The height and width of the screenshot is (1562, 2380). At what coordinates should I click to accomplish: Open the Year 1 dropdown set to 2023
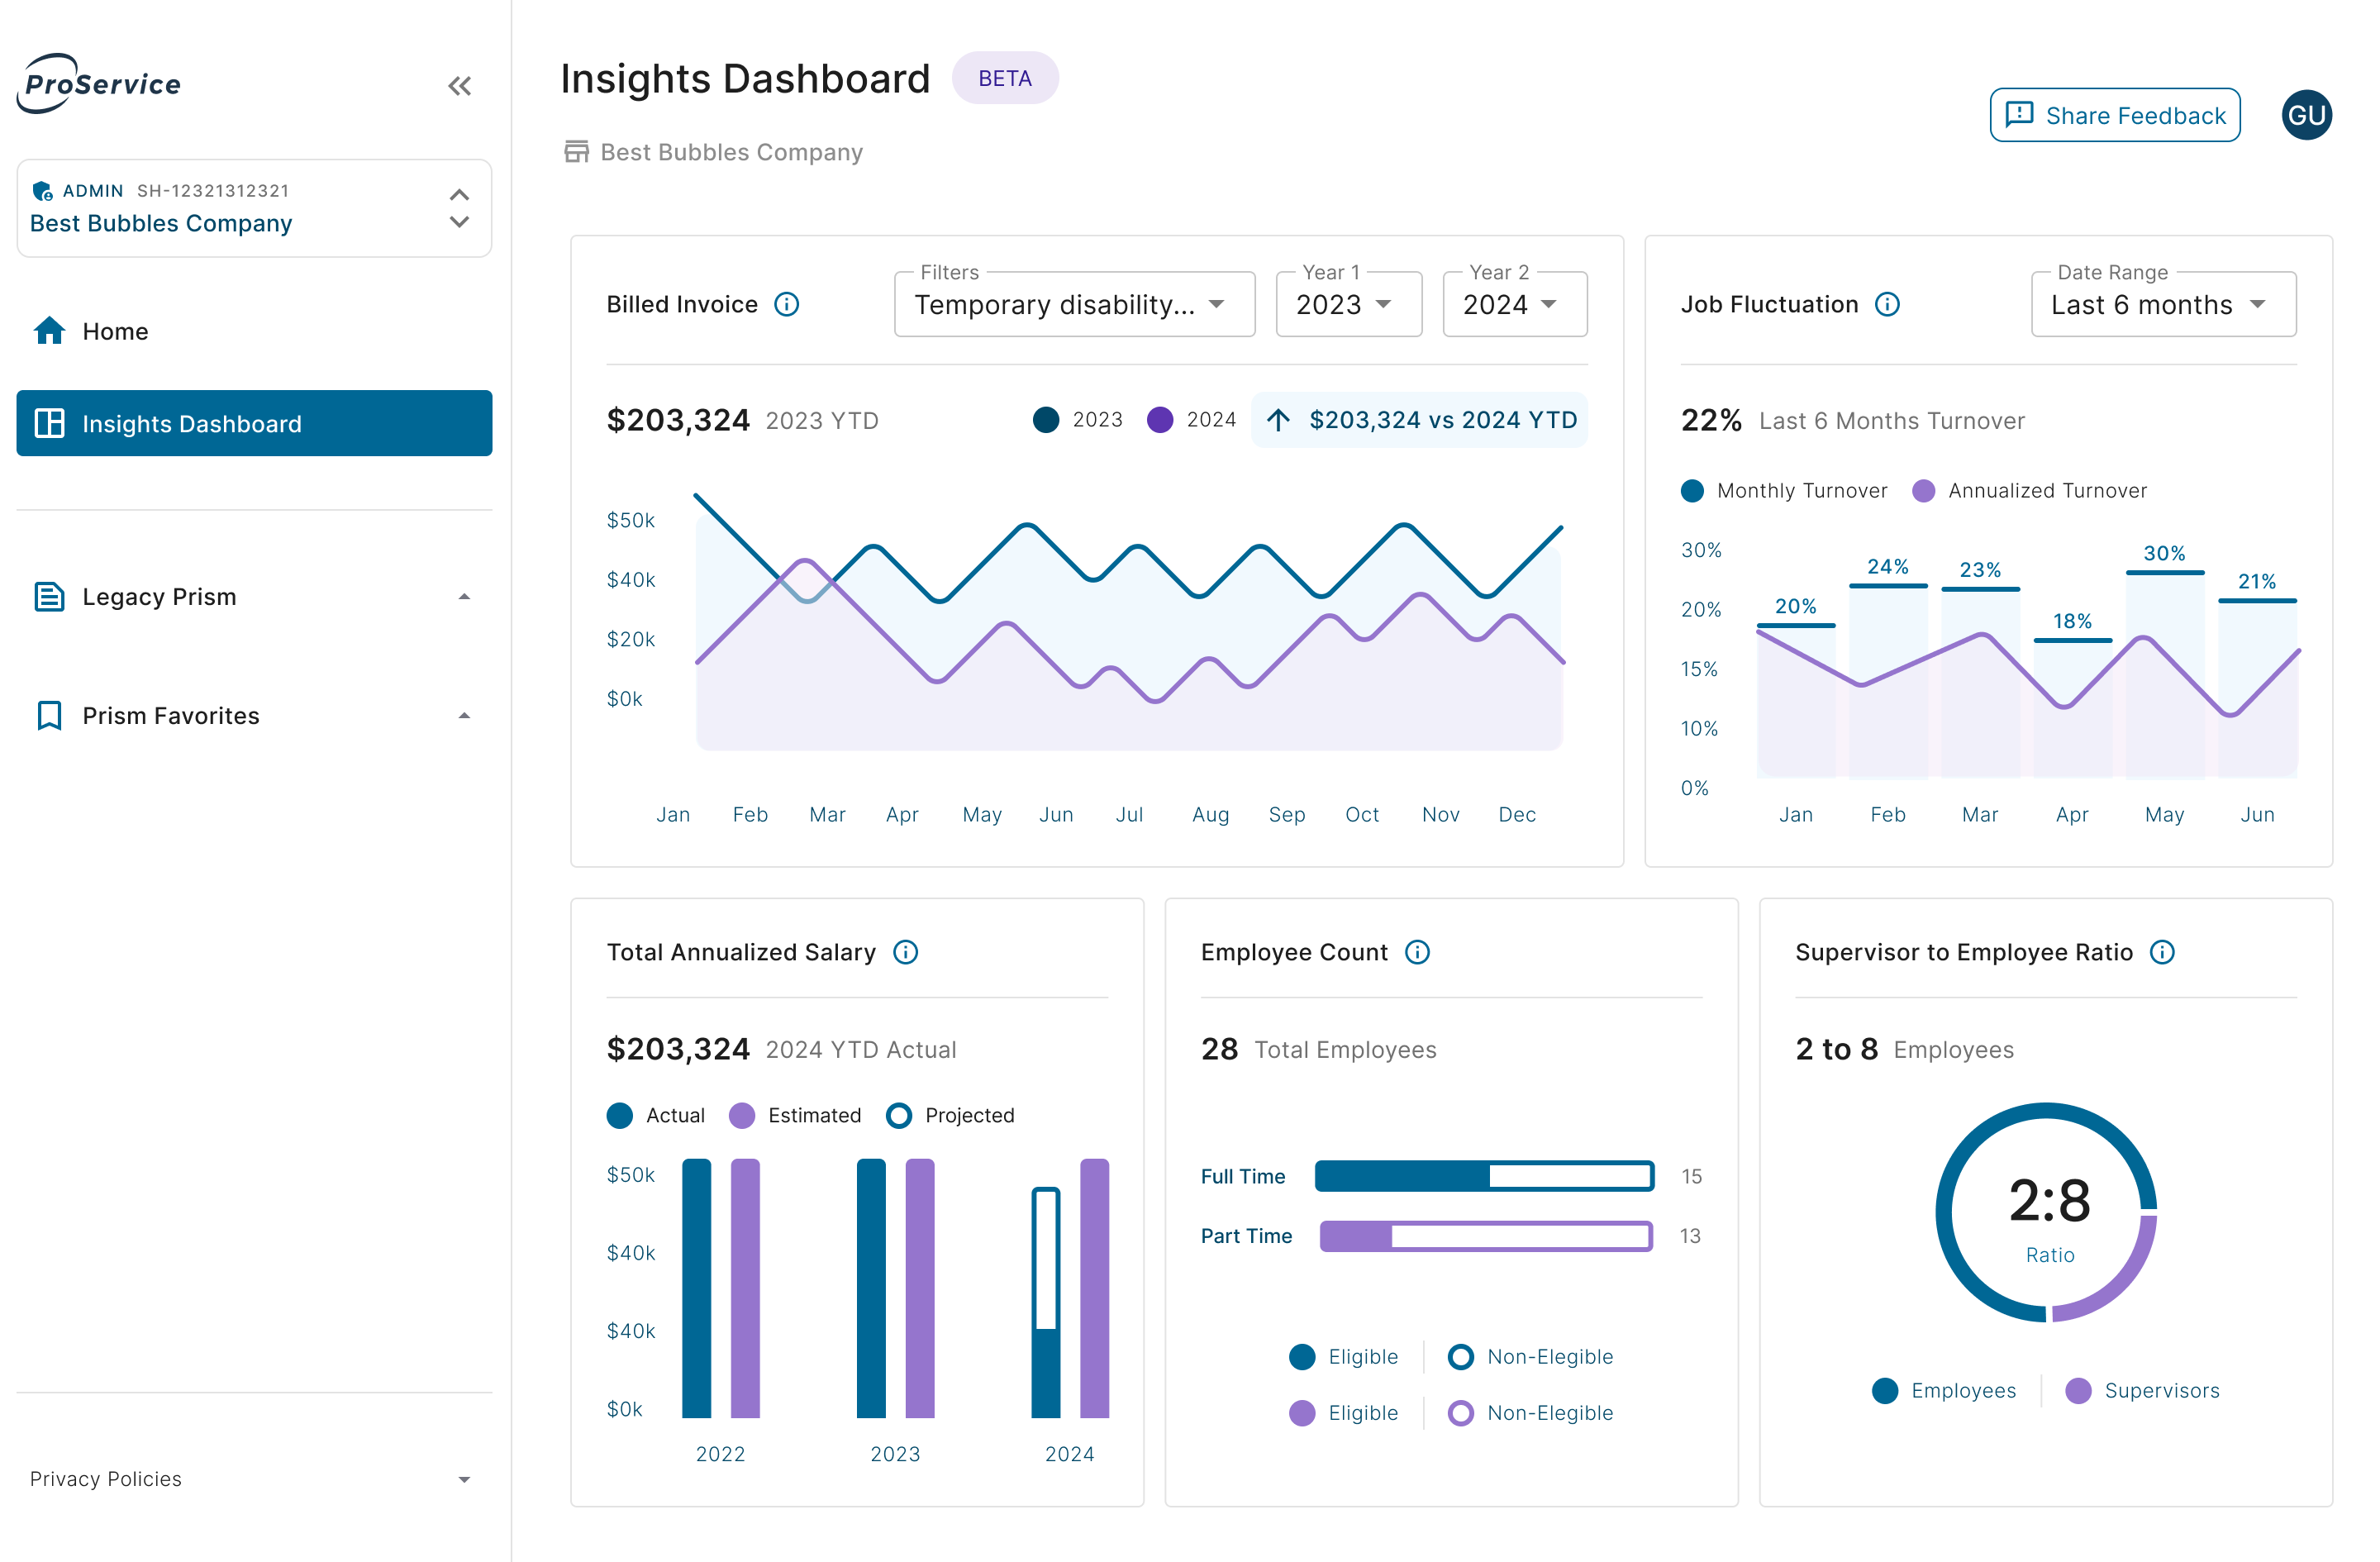(1347, 305)
